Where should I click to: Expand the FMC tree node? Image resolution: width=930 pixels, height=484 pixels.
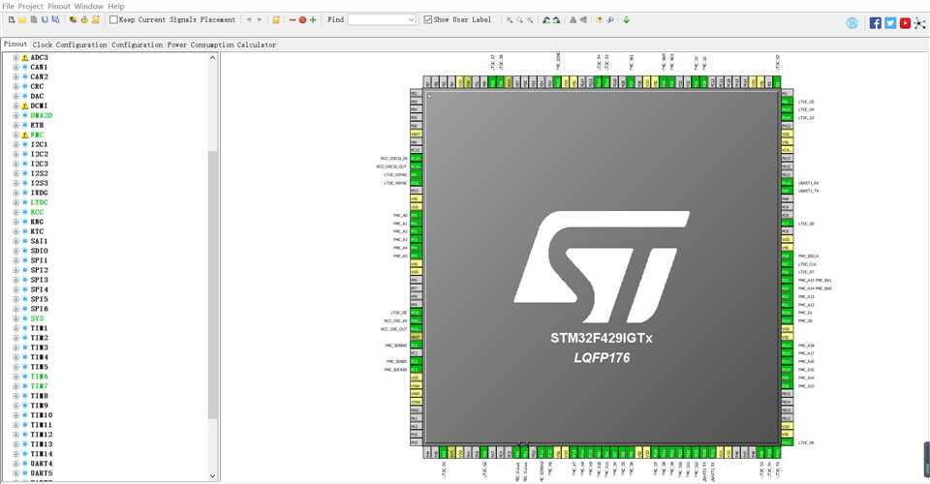[16, 135]
